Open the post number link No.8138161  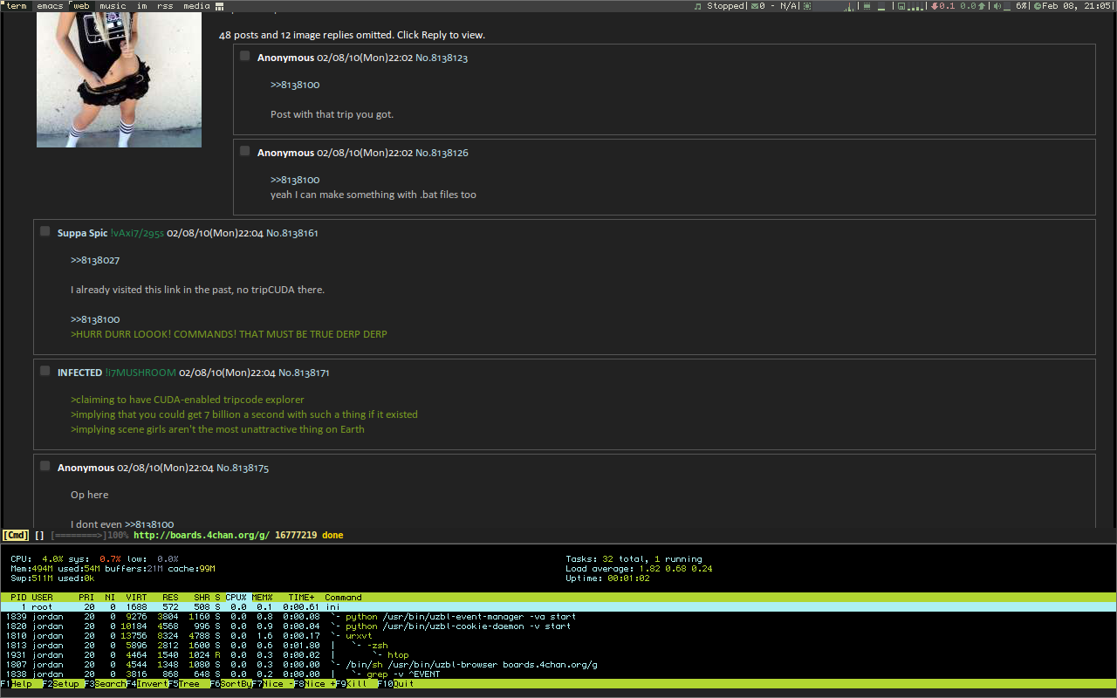click(292, 233)
